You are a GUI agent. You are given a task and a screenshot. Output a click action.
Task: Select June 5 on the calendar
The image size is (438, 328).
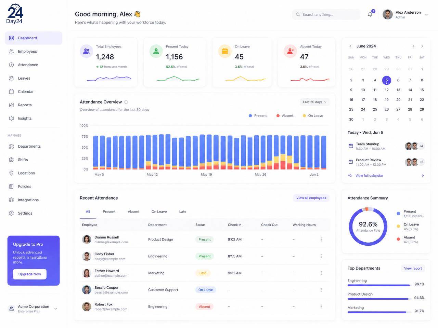pos(387,80)
